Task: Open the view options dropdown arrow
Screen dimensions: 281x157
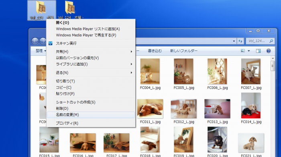Action: [x=249, y=51]
